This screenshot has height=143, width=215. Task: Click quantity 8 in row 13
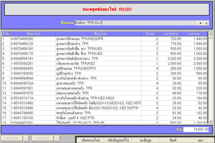157,98
